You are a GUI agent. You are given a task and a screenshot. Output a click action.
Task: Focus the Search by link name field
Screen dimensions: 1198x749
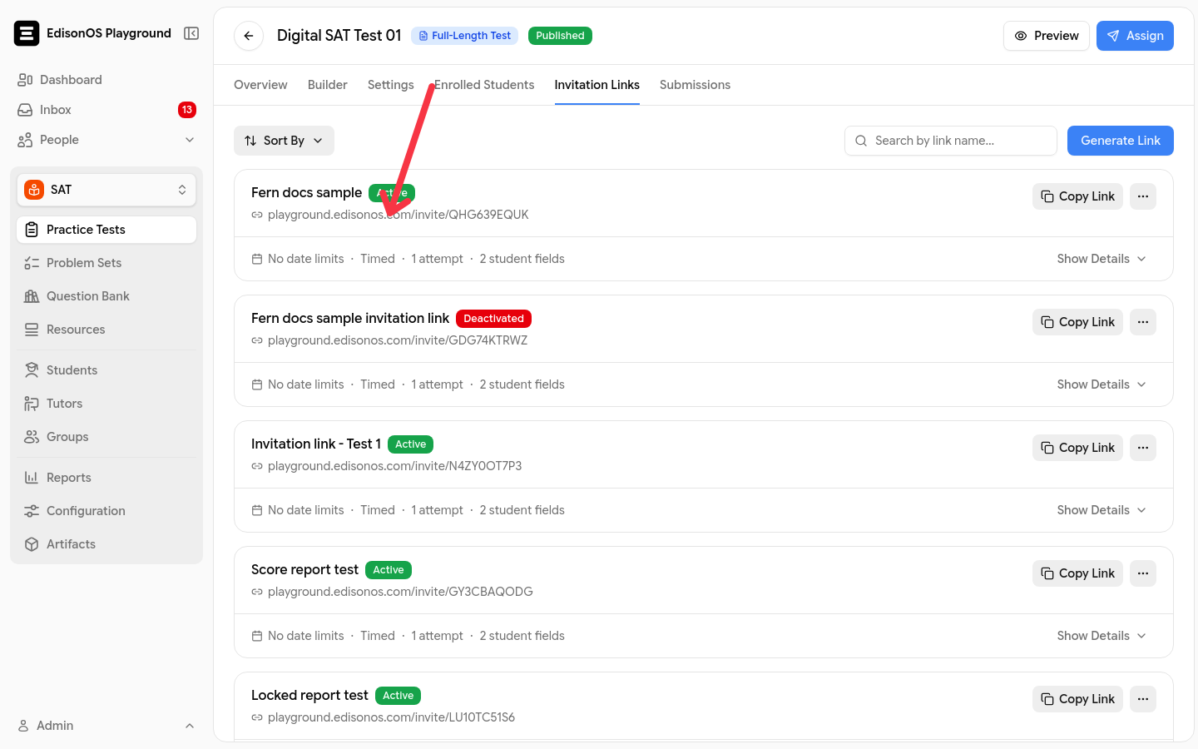951,141
